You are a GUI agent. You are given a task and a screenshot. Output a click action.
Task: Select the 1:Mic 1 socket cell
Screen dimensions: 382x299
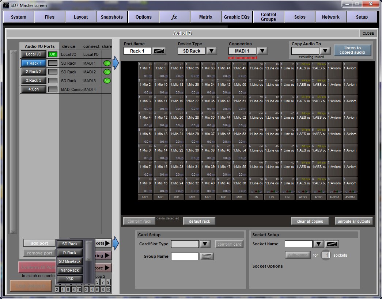click(145, 70)
